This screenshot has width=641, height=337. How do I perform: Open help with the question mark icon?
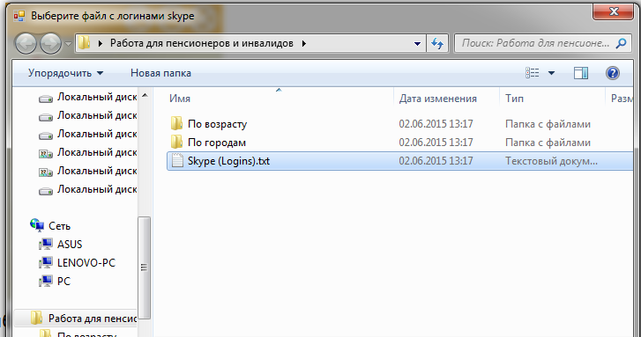click(x=612, y=73)
